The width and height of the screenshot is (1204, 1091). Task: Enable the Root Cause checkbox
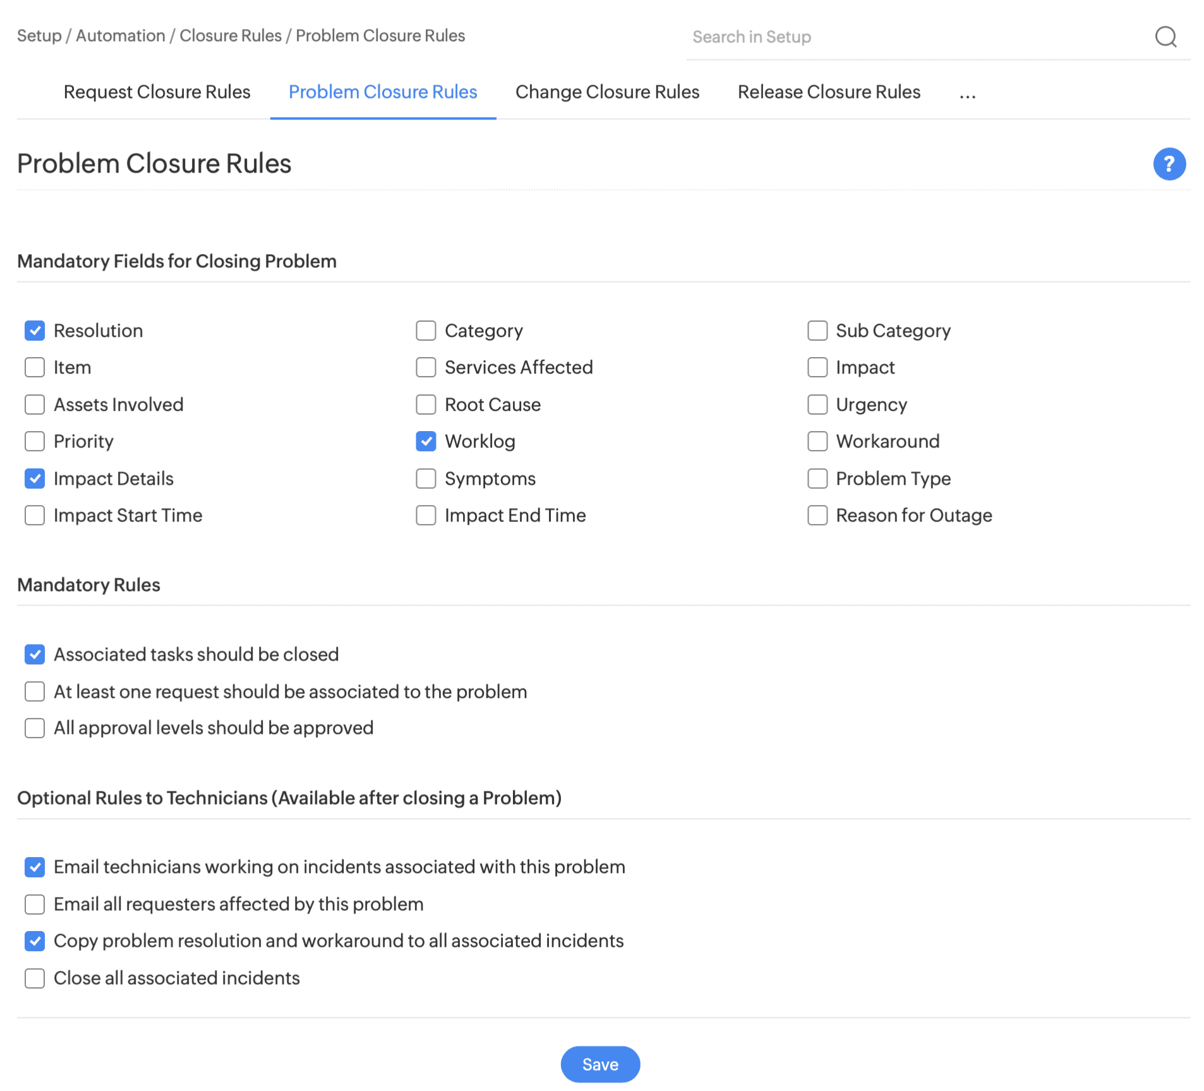tap(426, 405)
